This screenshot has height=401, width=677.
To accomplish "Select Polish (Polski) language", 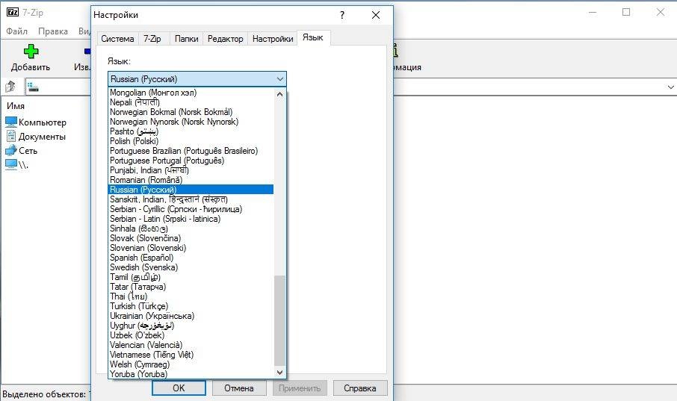I will (x=191, y=141).
